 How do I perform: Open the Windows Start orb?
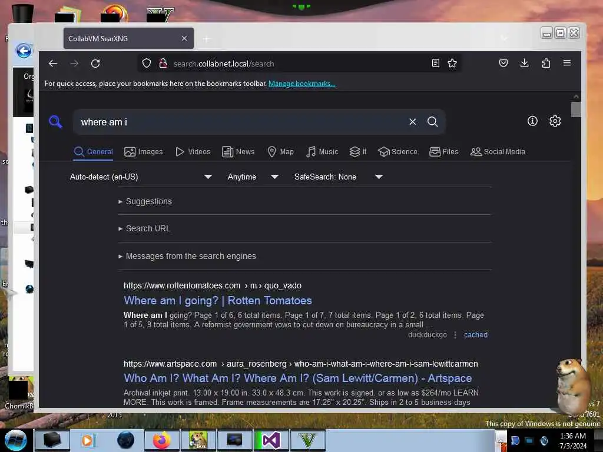pos(16,440)
